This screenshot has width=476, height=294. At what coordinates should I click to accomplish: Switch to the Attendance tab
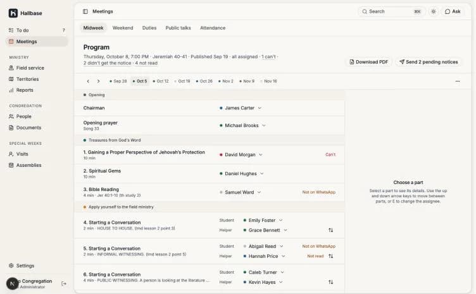tap(213, 28)
